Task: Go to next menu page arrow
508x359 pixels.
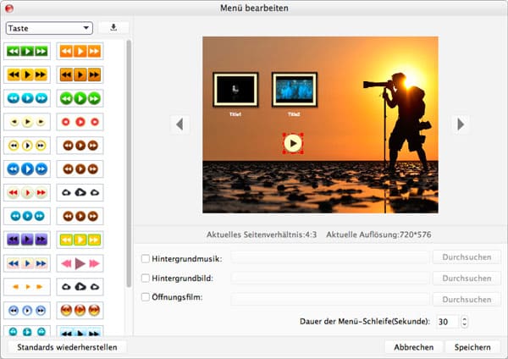Action: point(460,124)
